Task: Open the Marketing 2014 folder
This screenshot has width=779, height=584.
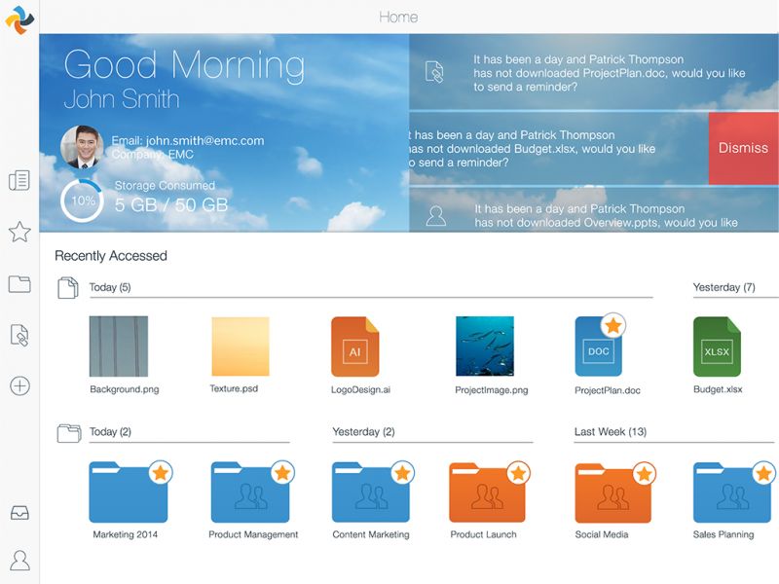Action: [129, 493]
